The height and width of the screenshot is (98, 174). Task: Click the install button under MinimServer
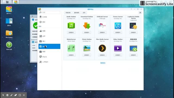71,55
